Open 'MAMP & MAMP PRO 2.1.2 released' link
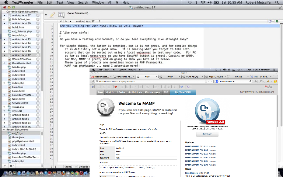 coord(201,146)
